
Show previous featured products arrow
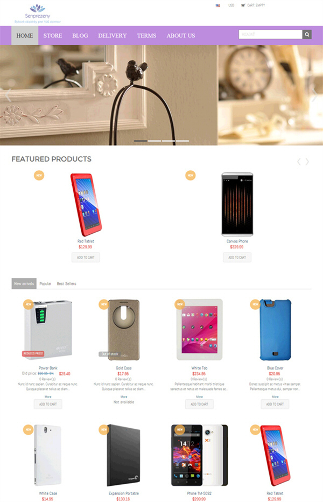point(299,162)
